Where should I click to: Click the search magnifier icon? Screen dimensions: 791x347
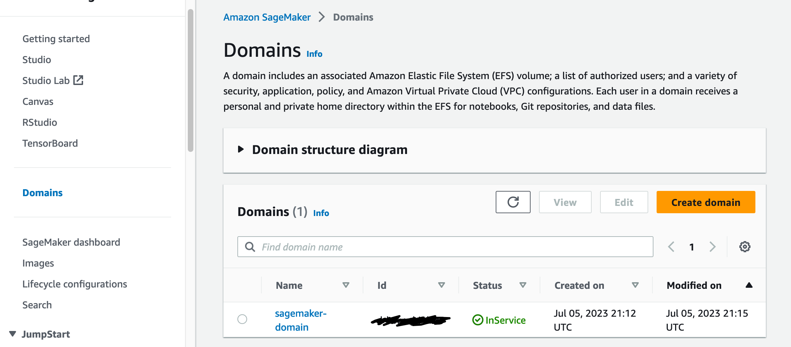pos(250,247)
